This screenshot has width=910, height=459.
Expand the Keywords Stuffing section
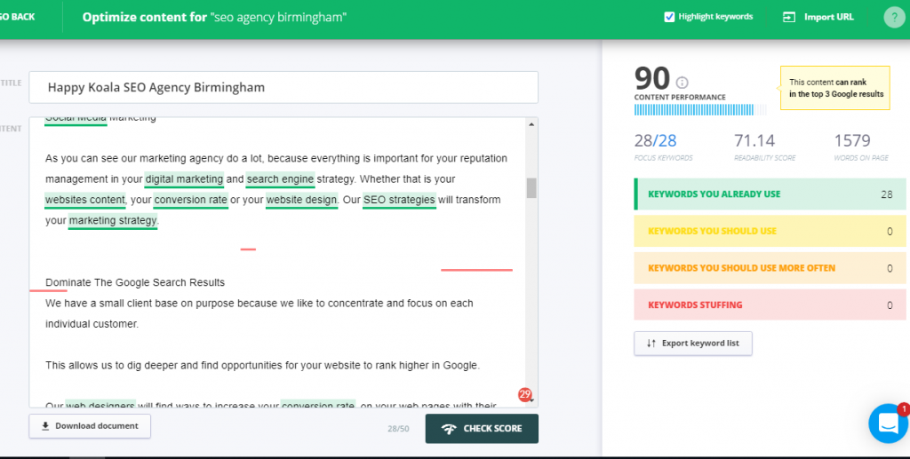point(764,305)
